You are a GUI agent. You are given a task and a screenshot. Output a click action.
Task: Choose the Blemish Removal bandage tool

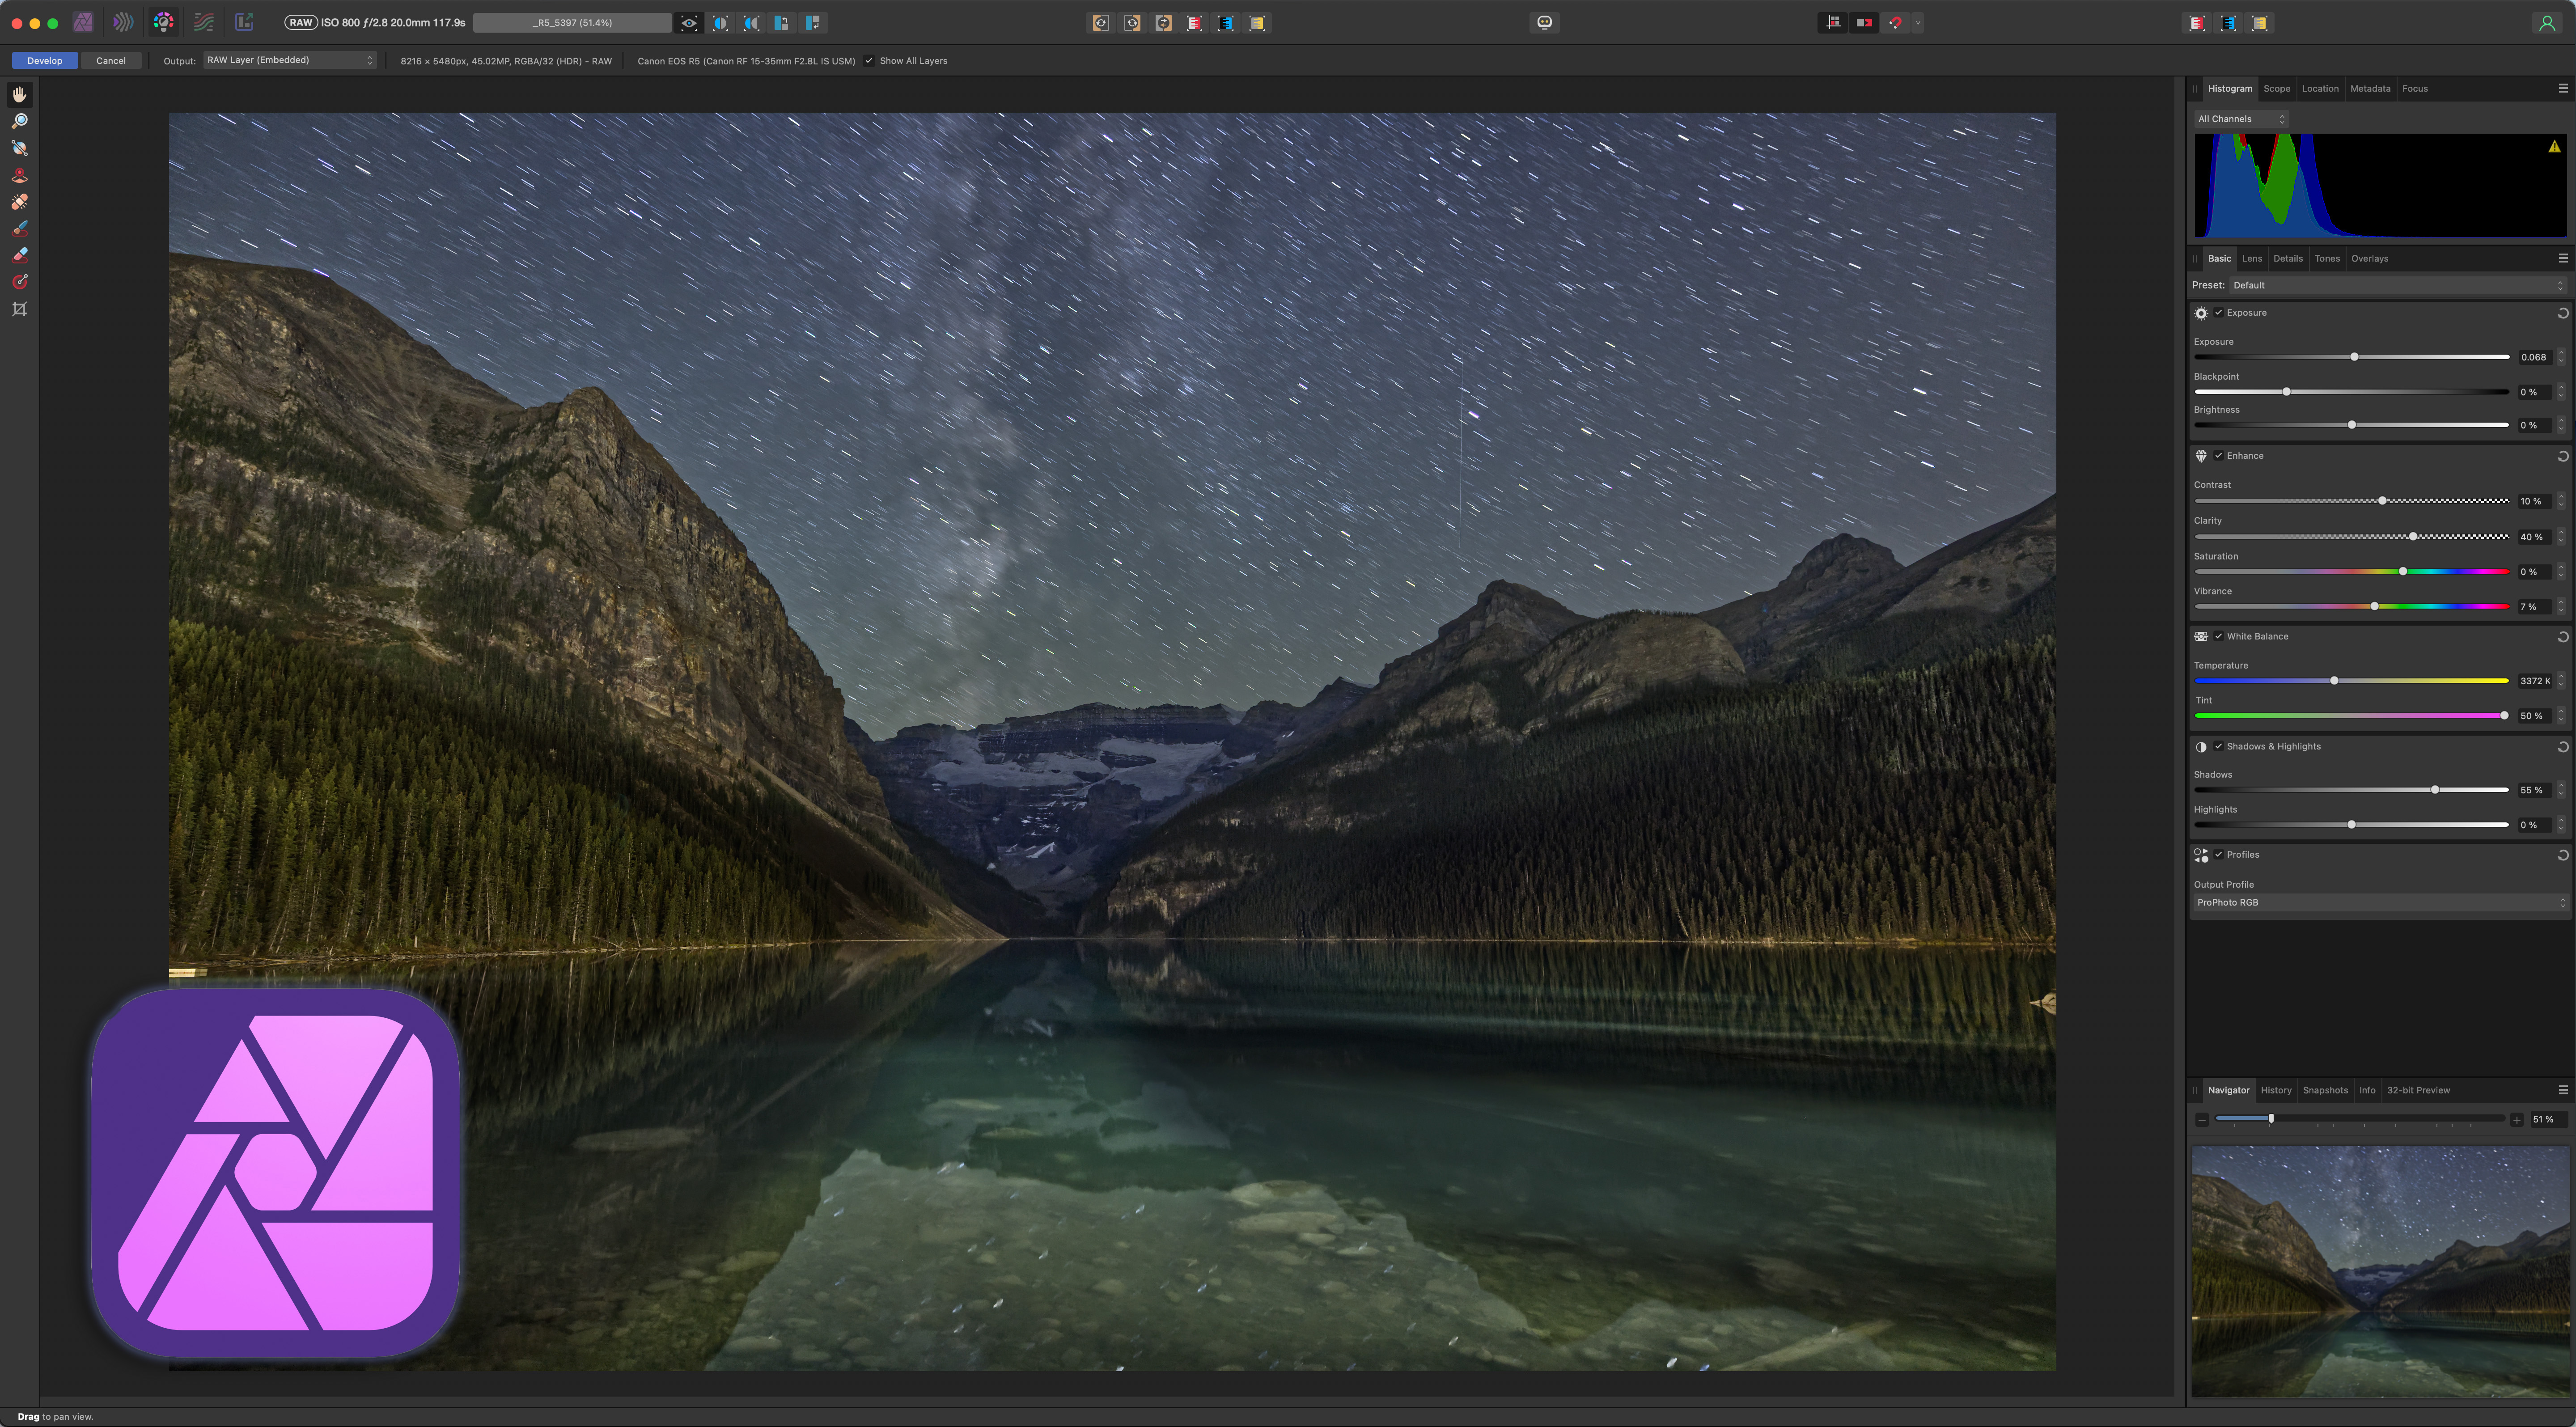click(x=19, y=202)
